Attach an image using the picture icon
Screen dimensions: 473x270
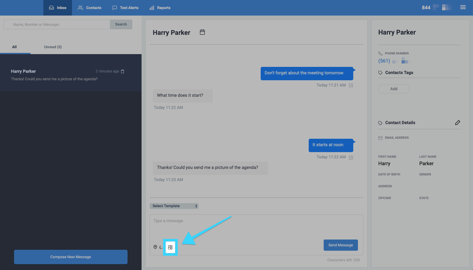[170, 247]
